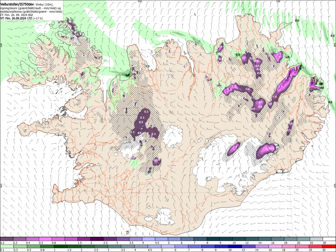The height and width of the screenshot is (252, 336).
Task: Select the bright pink 0.5–0.8 snow swatch
Action: (45, 239)
